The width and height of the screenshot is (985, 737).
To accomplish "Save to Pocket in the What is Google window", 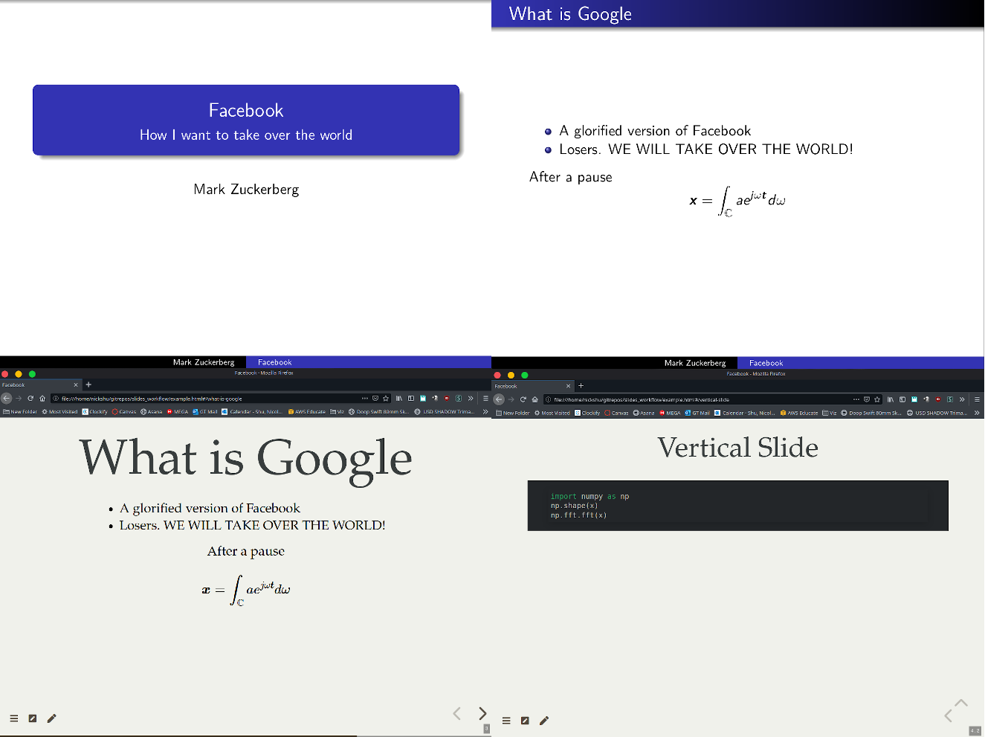I will [375, 398].
